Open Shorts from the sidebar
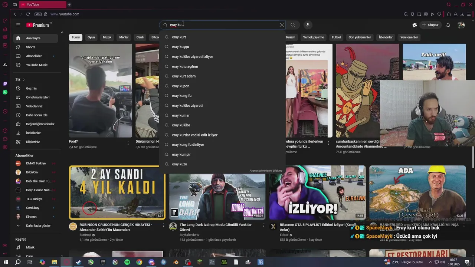475x267 pixels. click(35, 47)
